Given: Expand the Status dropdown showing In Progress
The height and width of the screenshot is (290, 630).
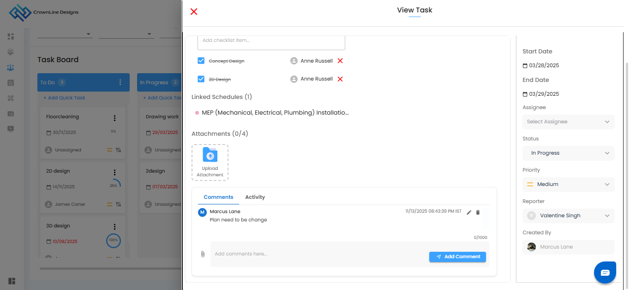Looking at the screenshot, I should coord(568,153).
